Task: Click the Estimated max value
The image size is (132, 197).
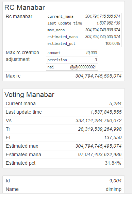Action: pos(98,146)
